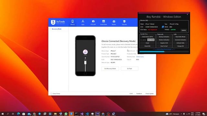The image size is (207, 116).
Task: Show hidden system tray icons
Action: 181,114
